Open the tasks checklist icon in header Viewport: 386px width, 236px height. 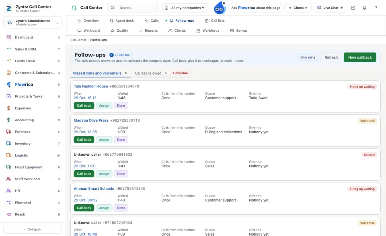pyautogui.click(x=353, y=8)
